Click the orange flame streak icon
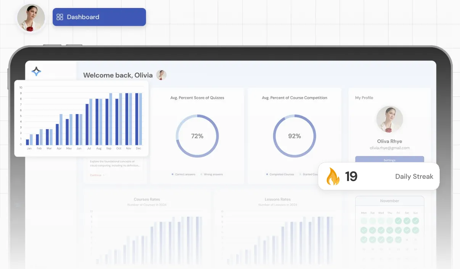This screenshot has height=269, width=460. [x=333, y=177]
